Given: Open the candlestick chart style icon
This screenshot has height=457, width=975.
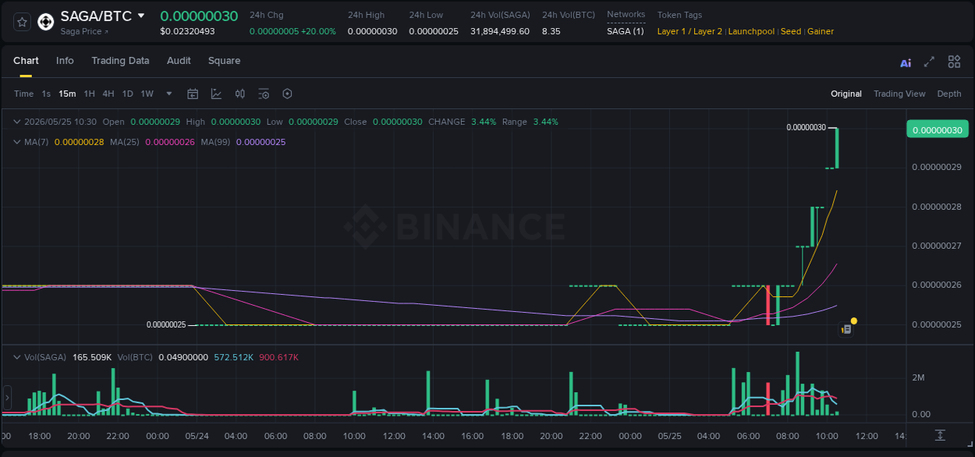Looking at the screenshot, I should coord(240,94).
